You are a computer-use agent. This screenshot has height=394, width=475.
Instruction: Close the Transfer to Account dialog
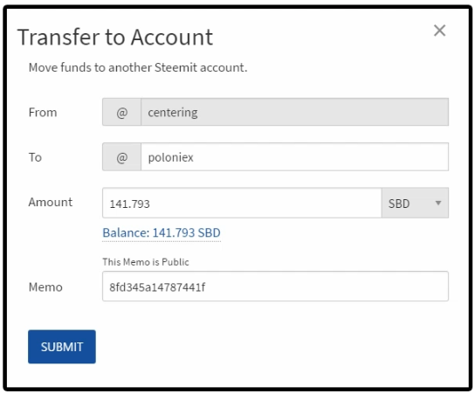439,31
